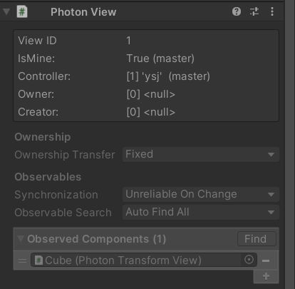Open the Photon View presets settings
This screenshot has height=289, width=295.
point(254,11)
